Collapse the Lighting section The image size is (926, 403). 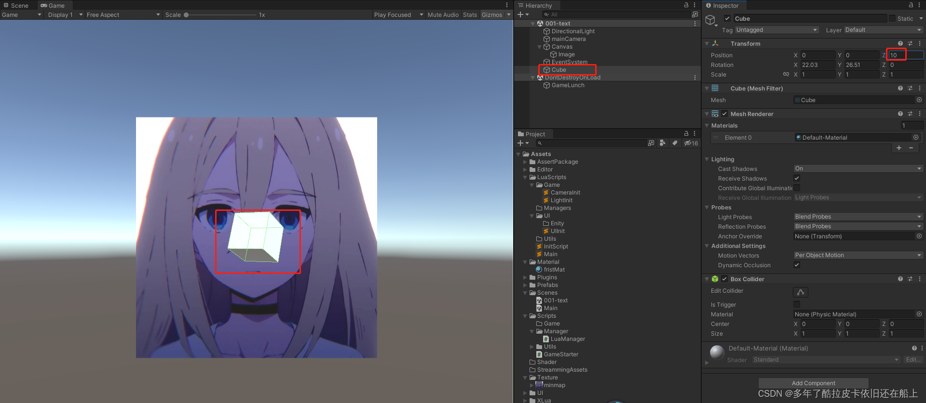(x=707, y=159)
